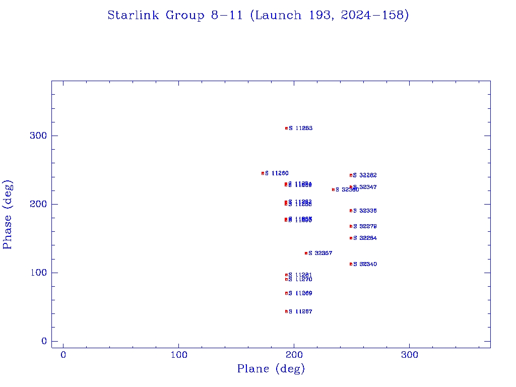
Task: Click the red marker beside S 32282
Action: [x=351, y=175]
